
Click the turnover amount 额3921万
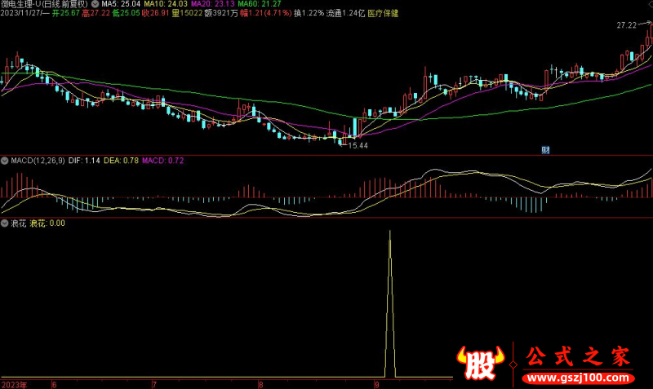(221, 13)
